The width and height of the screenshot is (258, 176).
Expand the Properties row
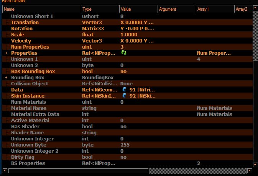[x=6, y=53]
